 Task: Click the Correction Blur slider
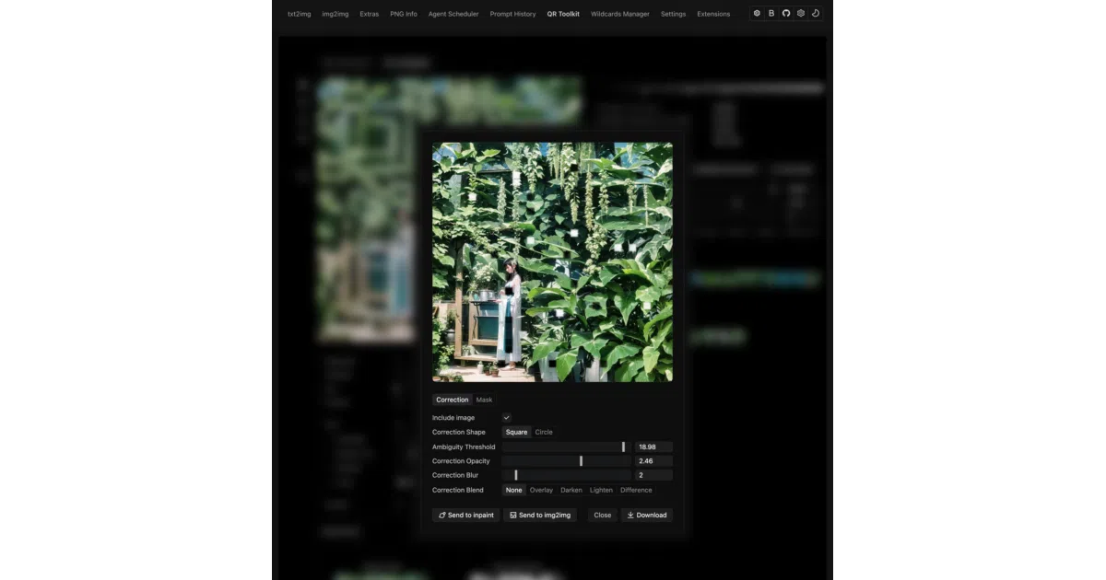click(x=566, y=475)
